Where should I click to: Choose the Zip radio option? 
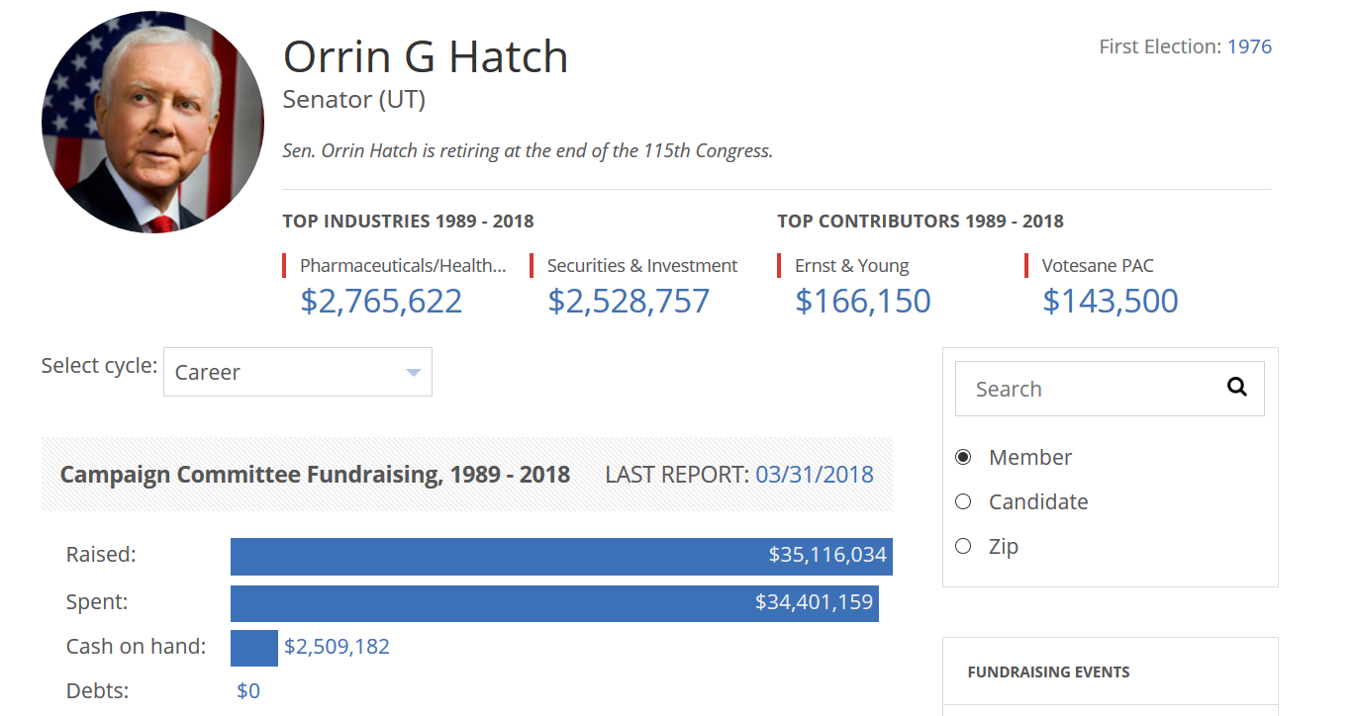pos(963,546)
